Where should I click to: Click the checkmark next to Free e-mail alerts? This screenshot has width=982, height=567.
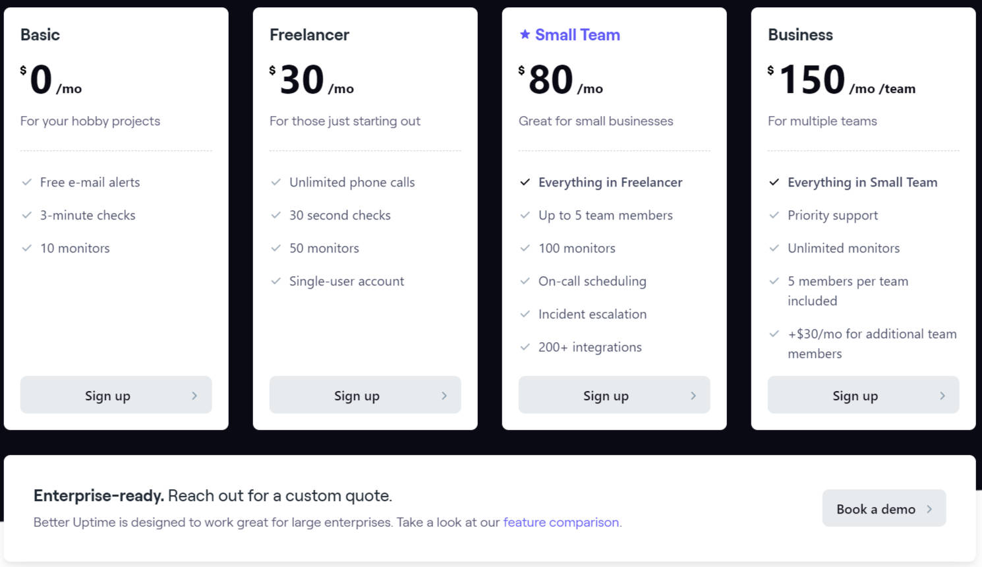coord(26,182)
